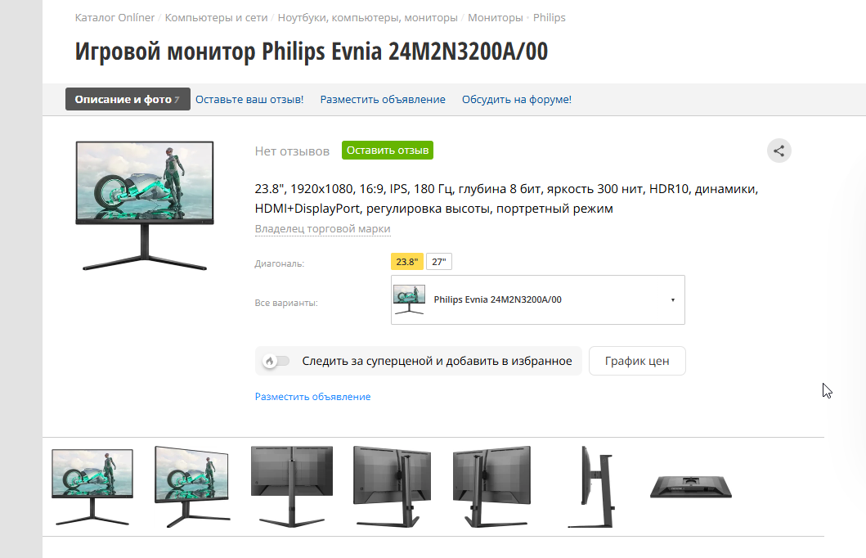The height and width of the screenshot is (558, 866).
Task: Go to the Philips breadcrumb link
Action: (x=549, y=18)
